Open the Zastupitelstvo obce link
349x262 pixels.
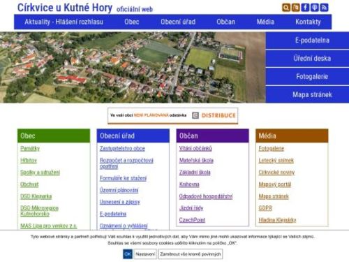[x=122, y=148]
